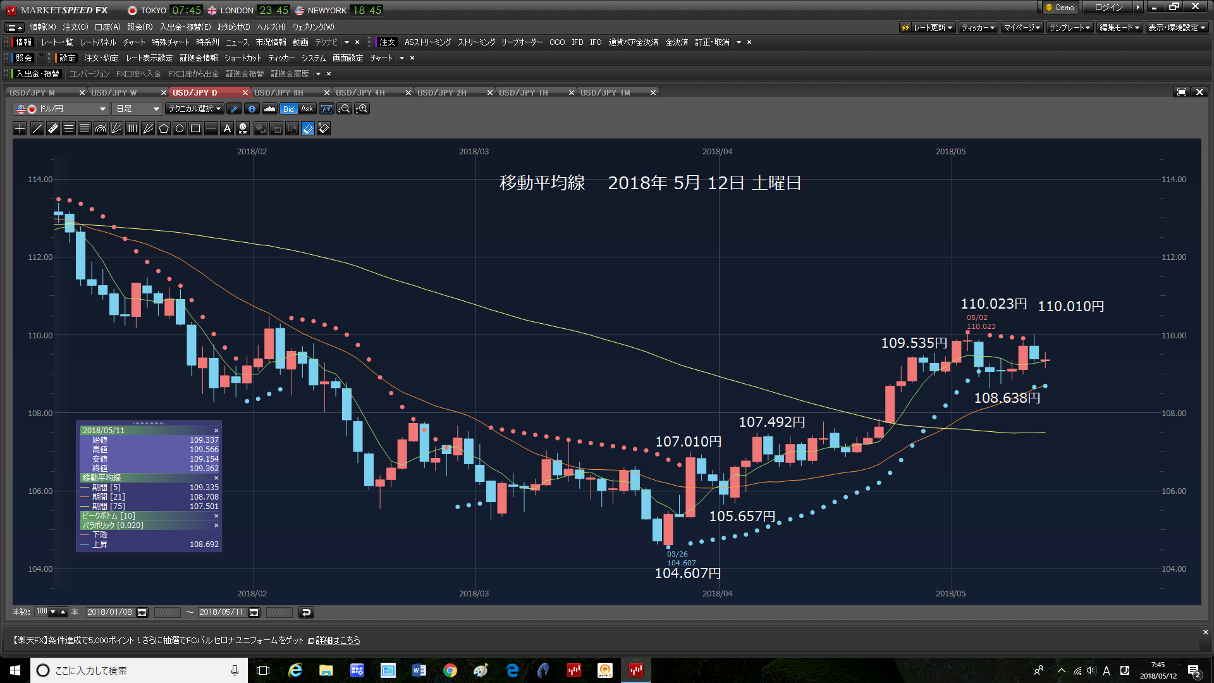The image size is (1214, 683).
Task: Click the Windows search box
Action: tap(139, 670)
